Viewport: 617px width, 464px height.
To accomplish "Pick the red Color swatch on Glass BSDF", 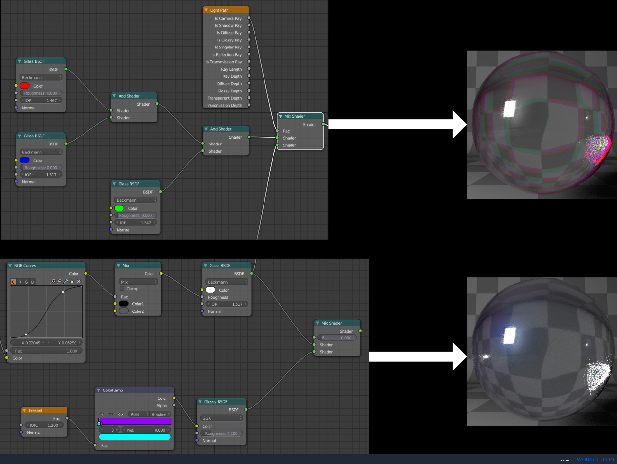I will 24,86.
